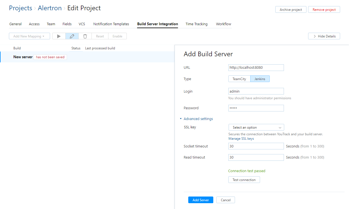
Task: Click the Add Server button
Action: 201,200
